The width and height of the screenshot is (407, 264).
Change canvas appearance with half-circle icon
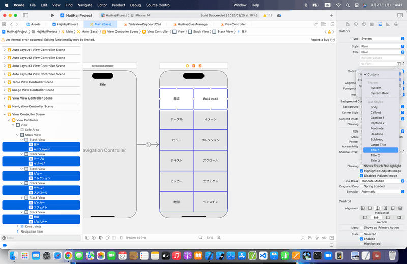click(100, 237)
